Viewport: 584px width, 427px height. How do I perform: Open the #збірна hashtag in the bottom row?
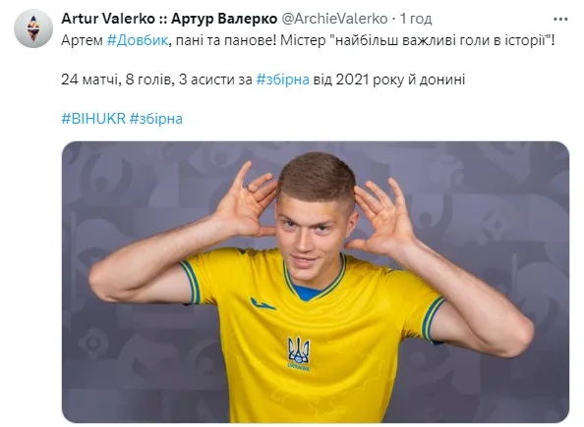pos(156,118)
